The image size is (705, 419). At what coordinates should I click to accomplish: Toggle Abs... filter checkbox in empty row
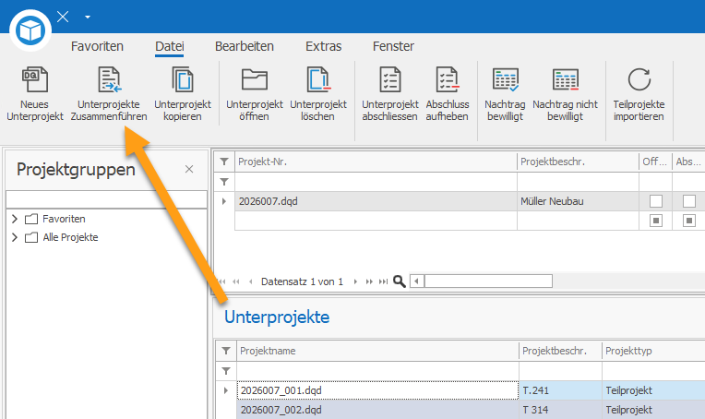point(689,221)
